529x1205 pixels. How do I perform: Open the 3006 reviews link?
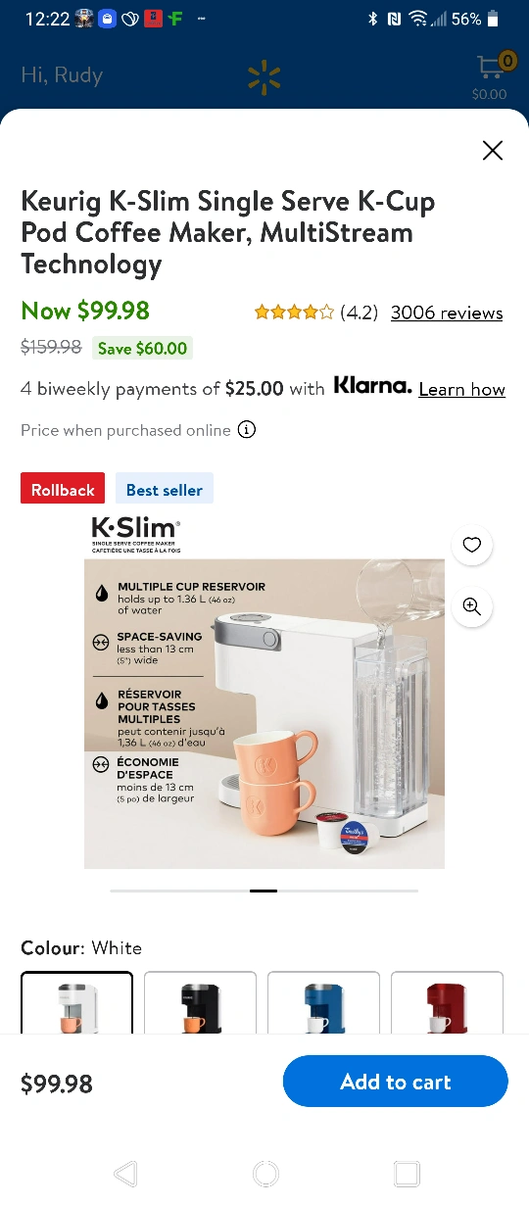point(447,313)
